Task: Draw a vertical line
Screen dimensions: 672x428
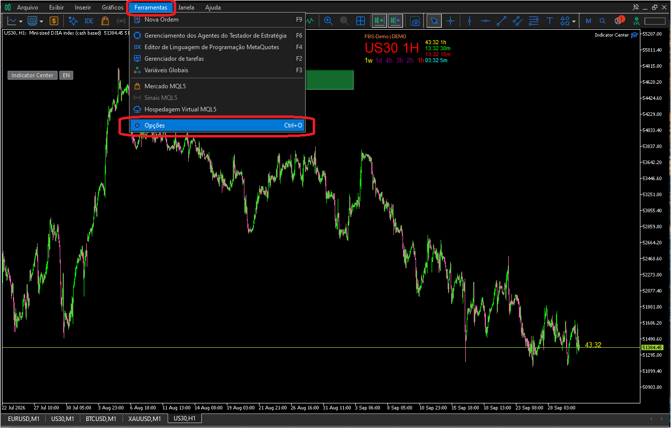Action: coord(469,21)
